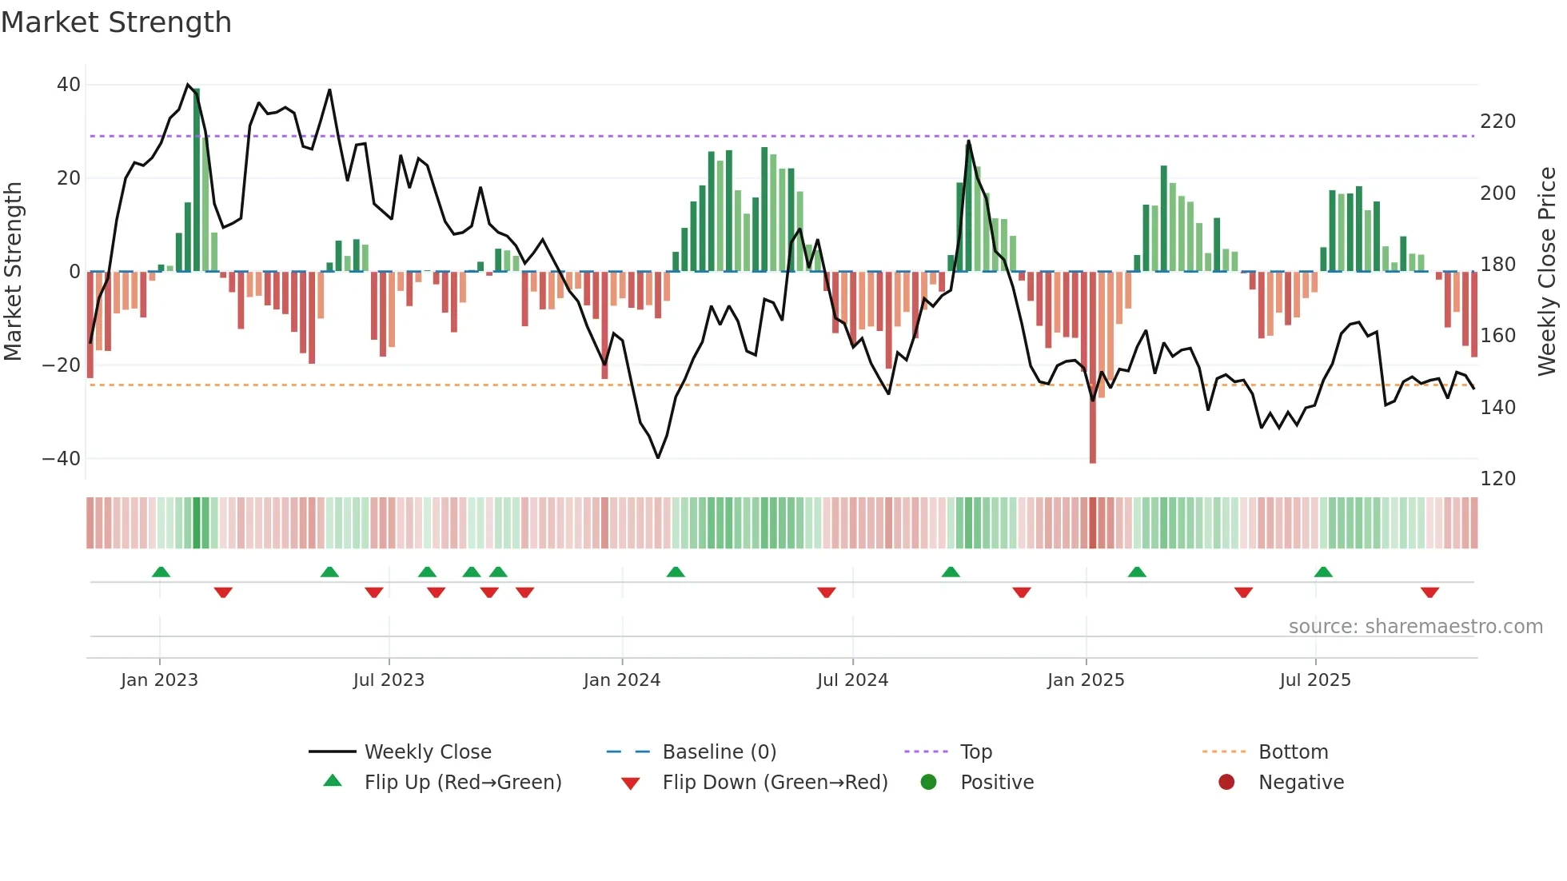Toggle Baseline (0) legend entry
The height and width of the screenshot is (881, 1567).
[x=719, y=751]
